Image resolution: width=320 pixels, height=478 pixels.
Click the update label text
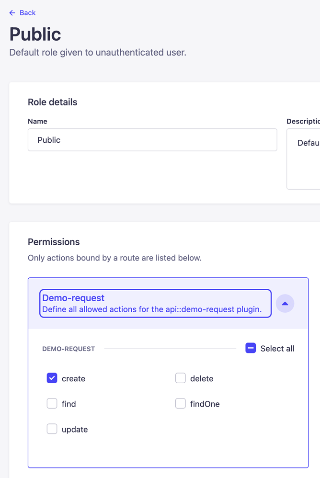click(x=75, y=430)
